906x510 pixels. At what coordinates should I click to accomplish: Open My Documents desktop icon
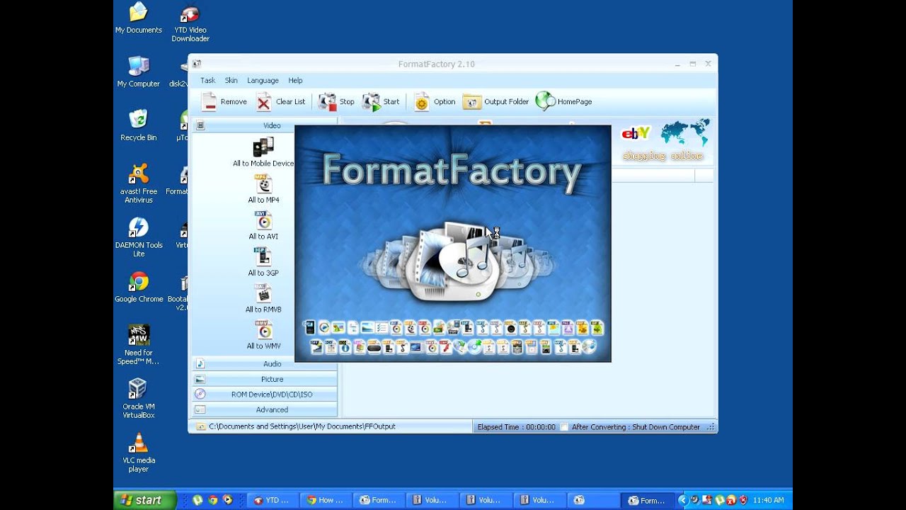(x=139, y=18)
